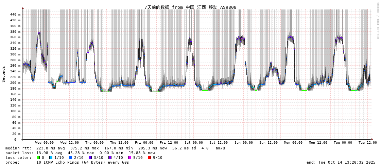Viewport: 381px width, 167px height.
Task: Click the median rtt statistics row
Action: [115, 148]
